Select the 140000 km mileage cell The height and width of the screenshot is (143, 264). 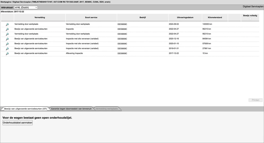(x=207, y=24)
